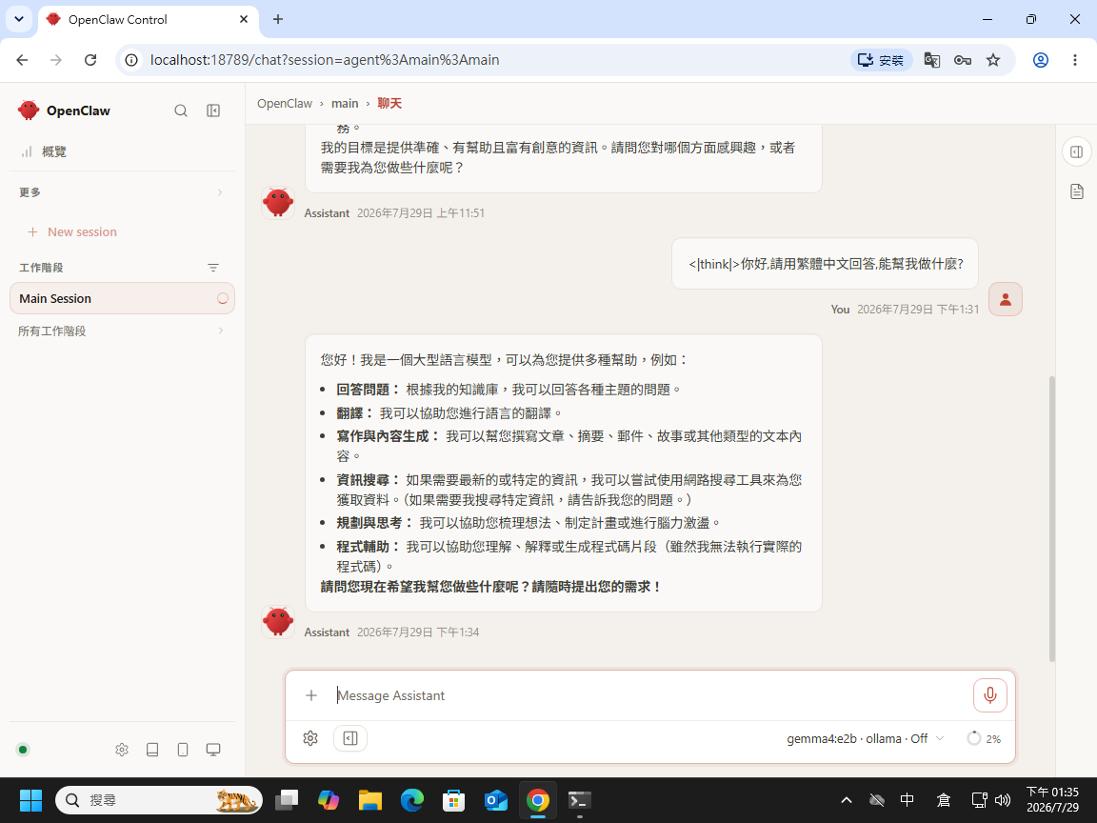Viewport: 1097px width, 823px height.
Task: Open password manager key icon
Action: point(963,60)
